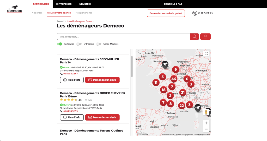Image resolution: width=267 pixels, height=141 pixels.
Task: Select Trouvez votre agence menu item
Action: 59,13
